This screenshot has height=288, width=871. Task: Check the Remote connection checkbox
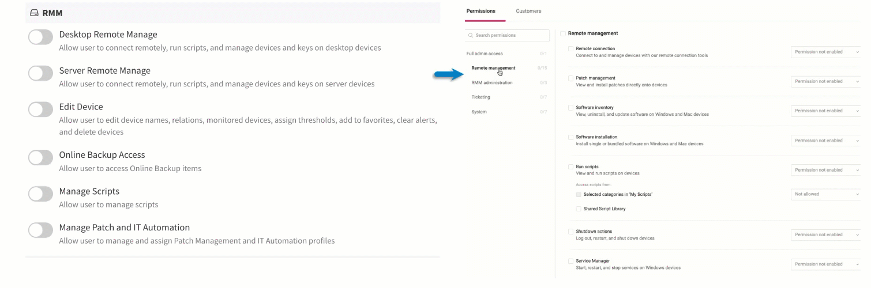570,49
